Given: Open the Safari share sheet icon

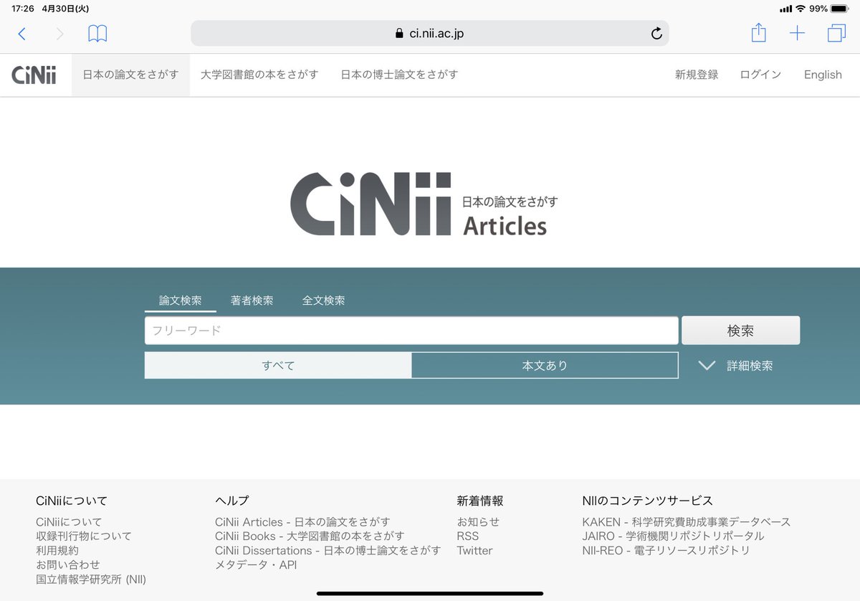Looking at the screenshot, I should (x=759, y=33).
